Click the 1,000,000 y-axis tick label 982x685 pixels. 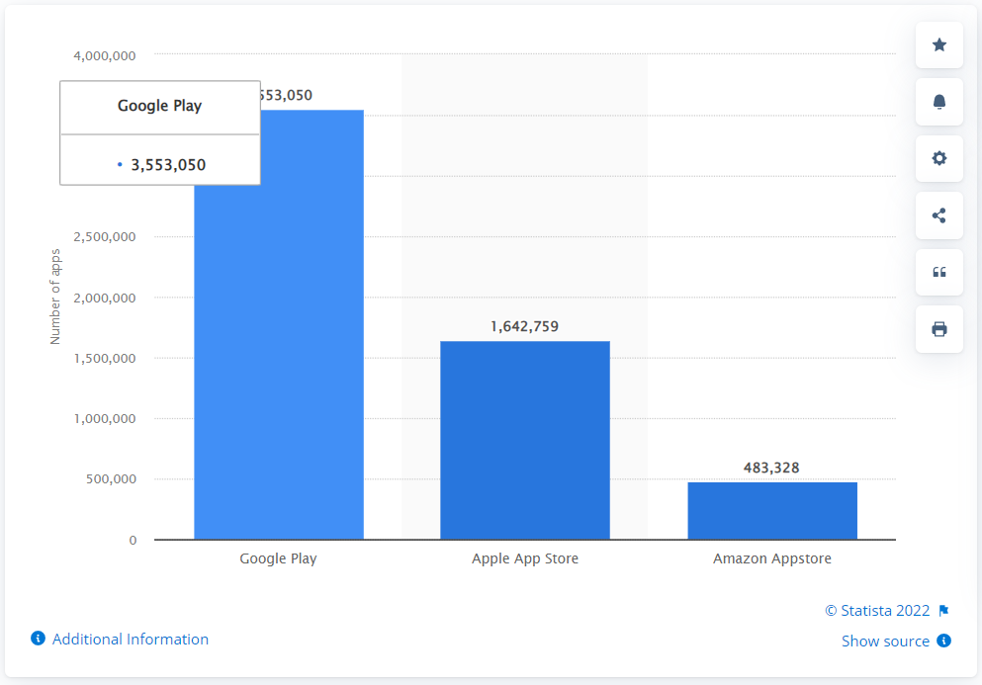[105, 418]
